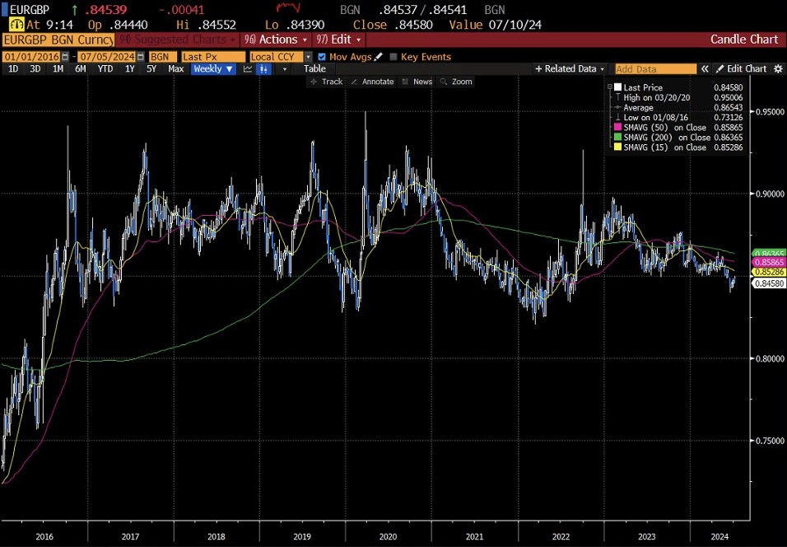This screenshot has width=787, height=547.
Task: Click the Low on 01/08/16 legend marker
Action: tap(618, 118)
